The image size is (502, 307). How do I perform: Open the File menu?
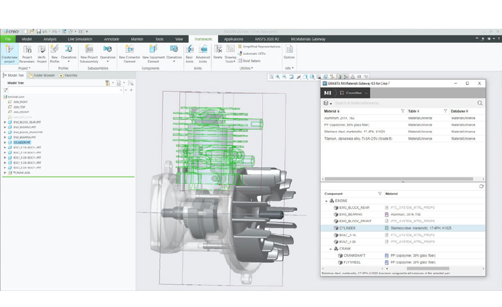pos(8,39)
